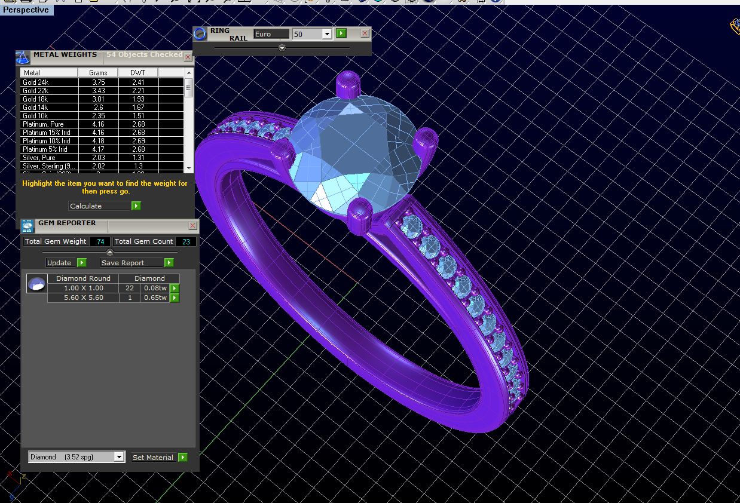Click the Metal Weights scale icon
Image resolution: width=740 pixels, height=503 pixels.
click(23, 58)
